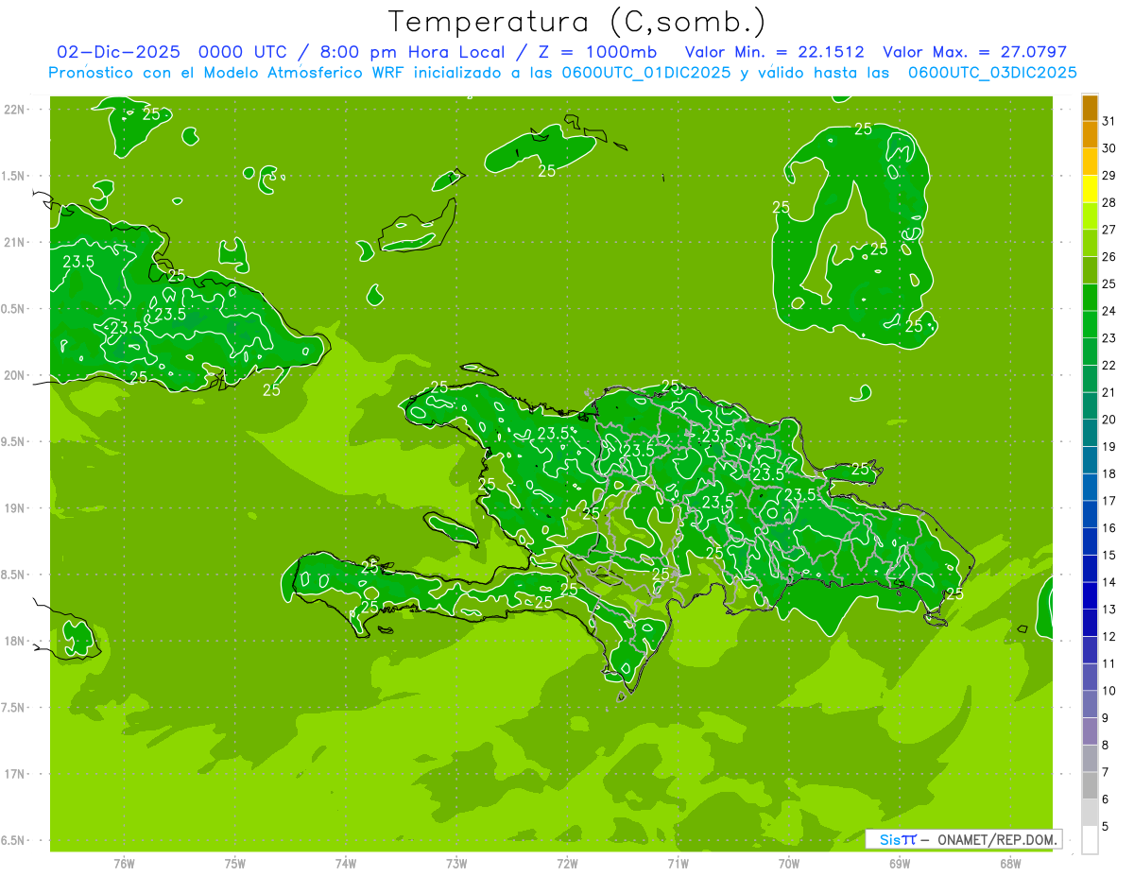Pick the purple legend band between 9 and 10

(1090, 704)
